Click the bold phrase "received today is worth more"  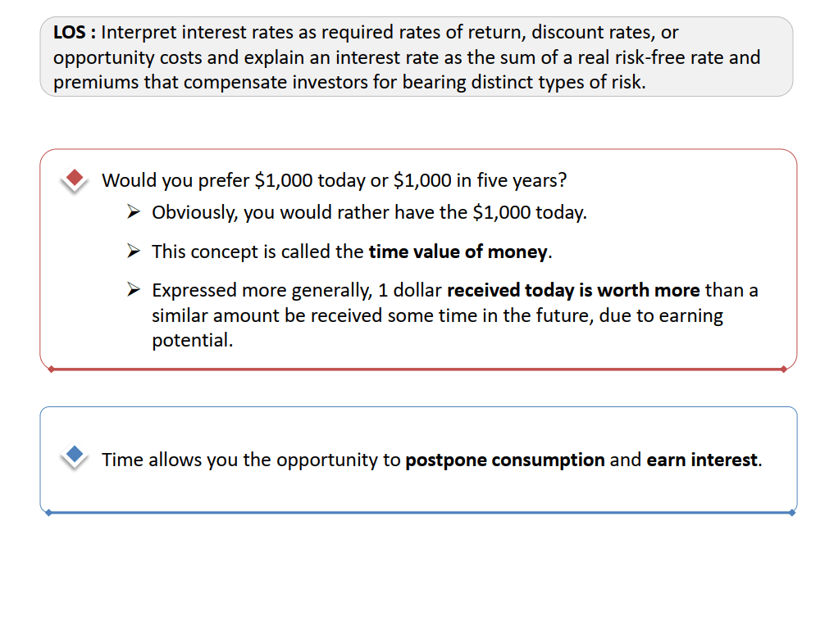[x=573, y=290]
